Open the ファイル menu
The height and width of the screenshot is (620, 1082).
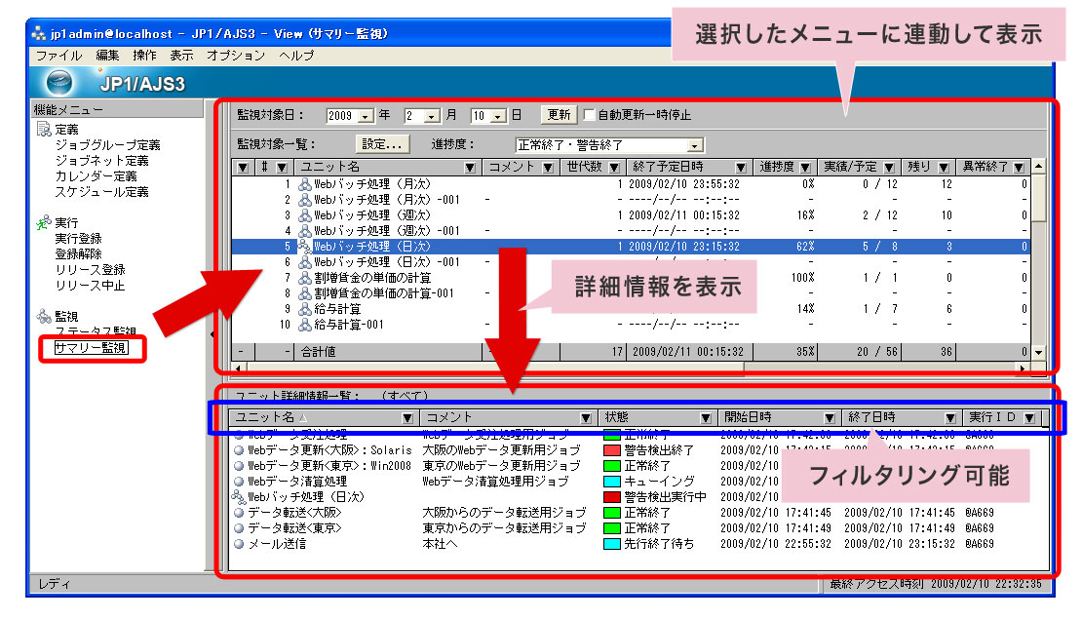coord(58,57)
